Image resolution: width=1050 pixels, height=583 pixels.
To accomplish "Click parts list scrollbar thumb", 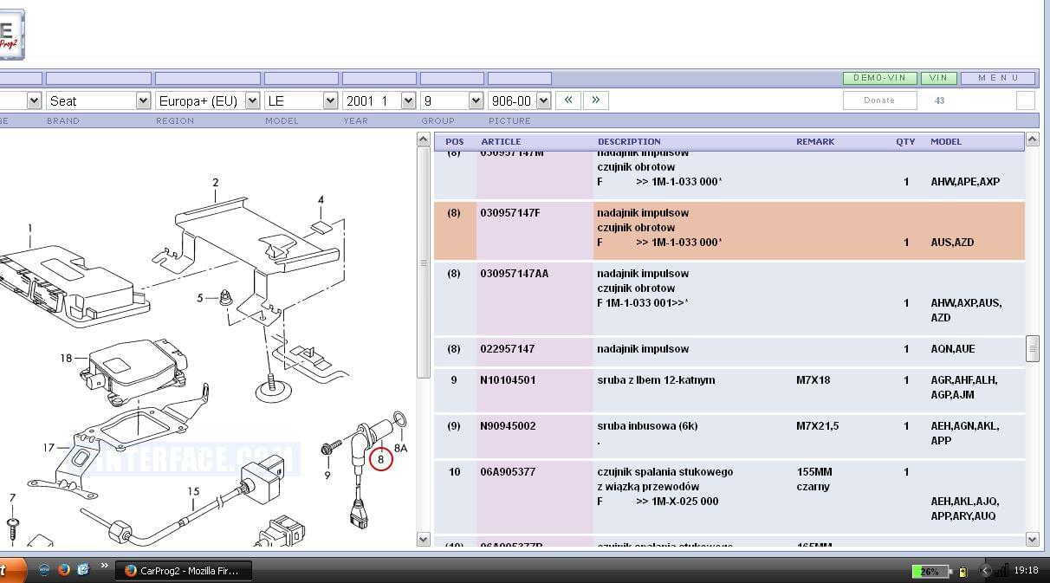I will [1033, 348].
